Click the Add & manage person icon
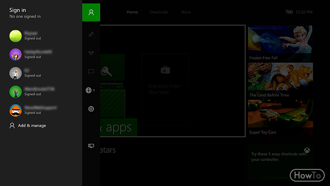This screenshot has width=330, height=186. (x=12, y=126)
